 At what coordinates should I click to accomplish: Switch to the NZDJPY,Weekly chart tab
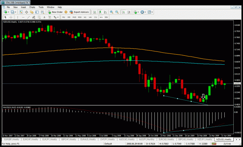coord(205,139)
